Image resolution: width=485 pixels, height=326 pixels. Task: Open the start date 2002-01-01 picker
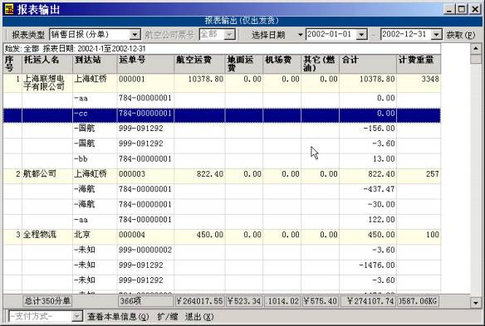tap(361, 35)
